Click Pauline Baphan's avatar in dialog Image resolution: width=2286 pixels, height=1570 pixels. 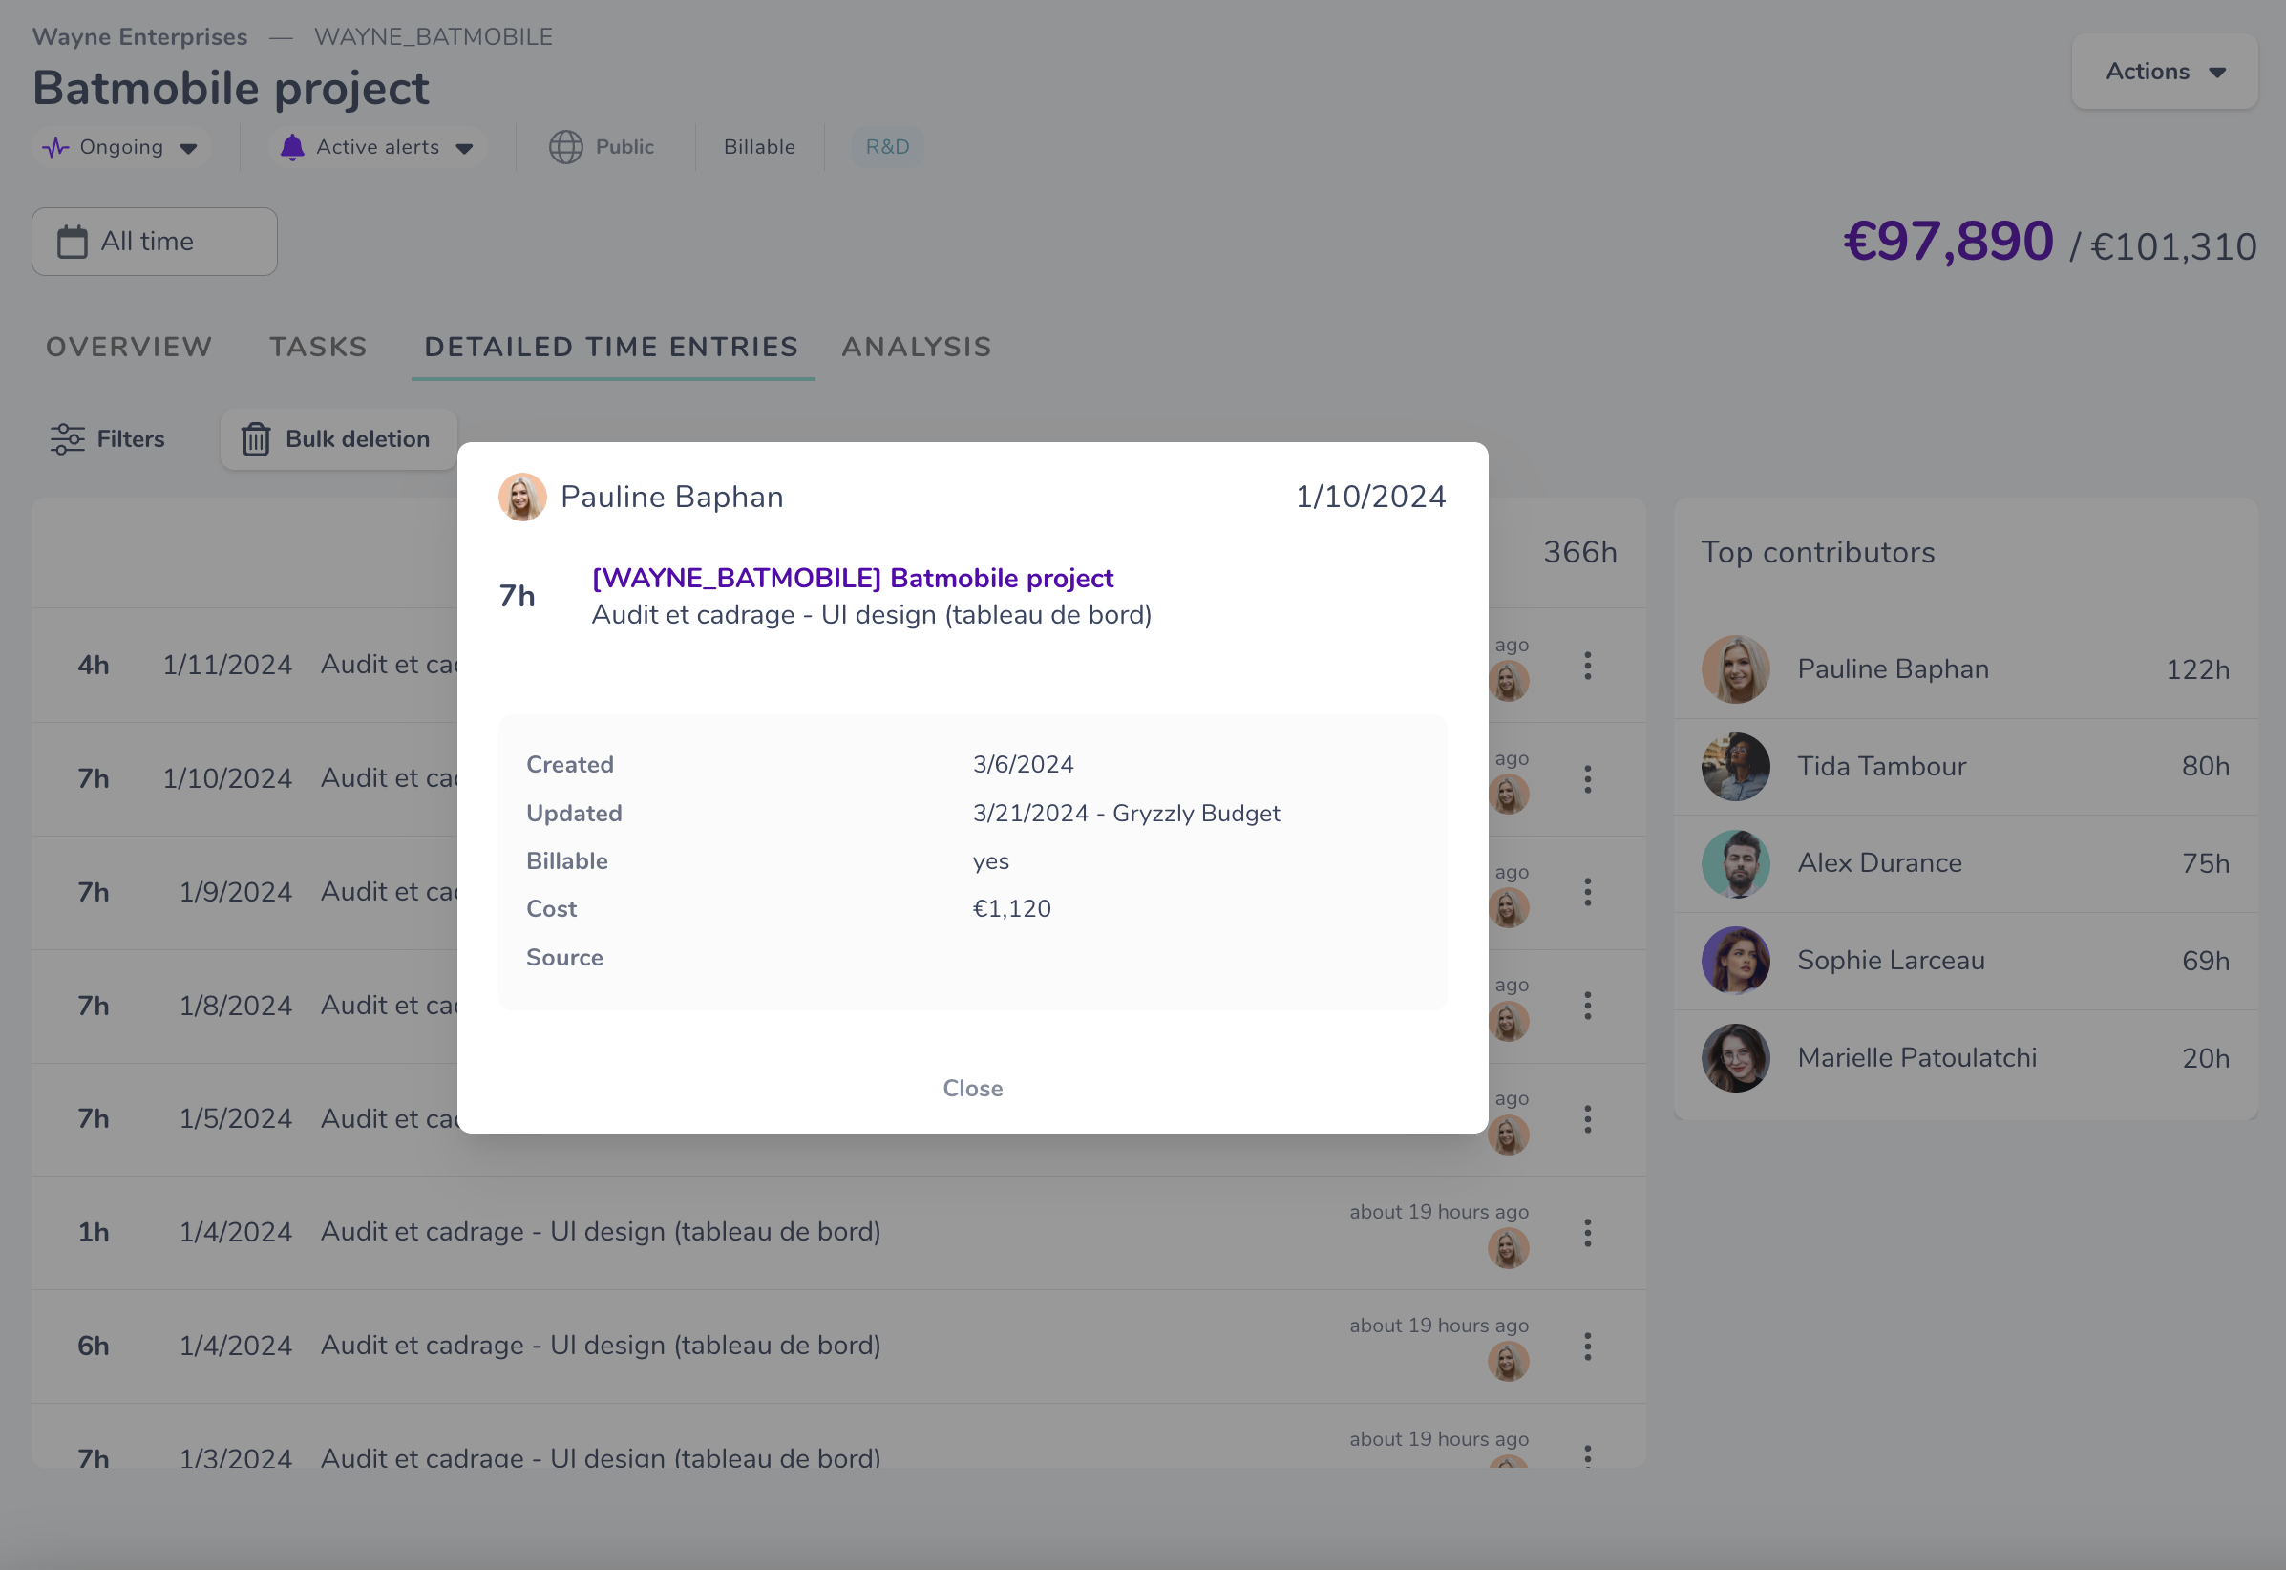(x=522, y=497)
